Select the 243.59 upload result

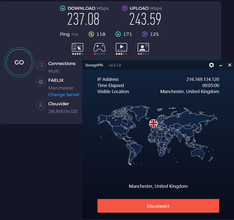[145, 19]
